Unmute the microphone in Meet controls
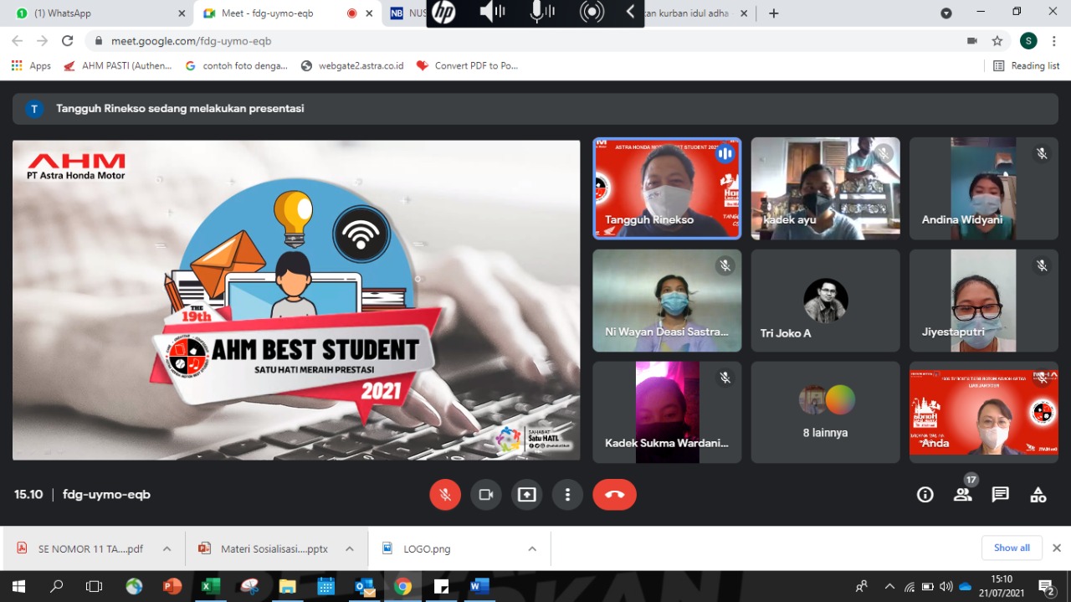The height and width of the screenshot is (602, 1071). coord(445,495)
